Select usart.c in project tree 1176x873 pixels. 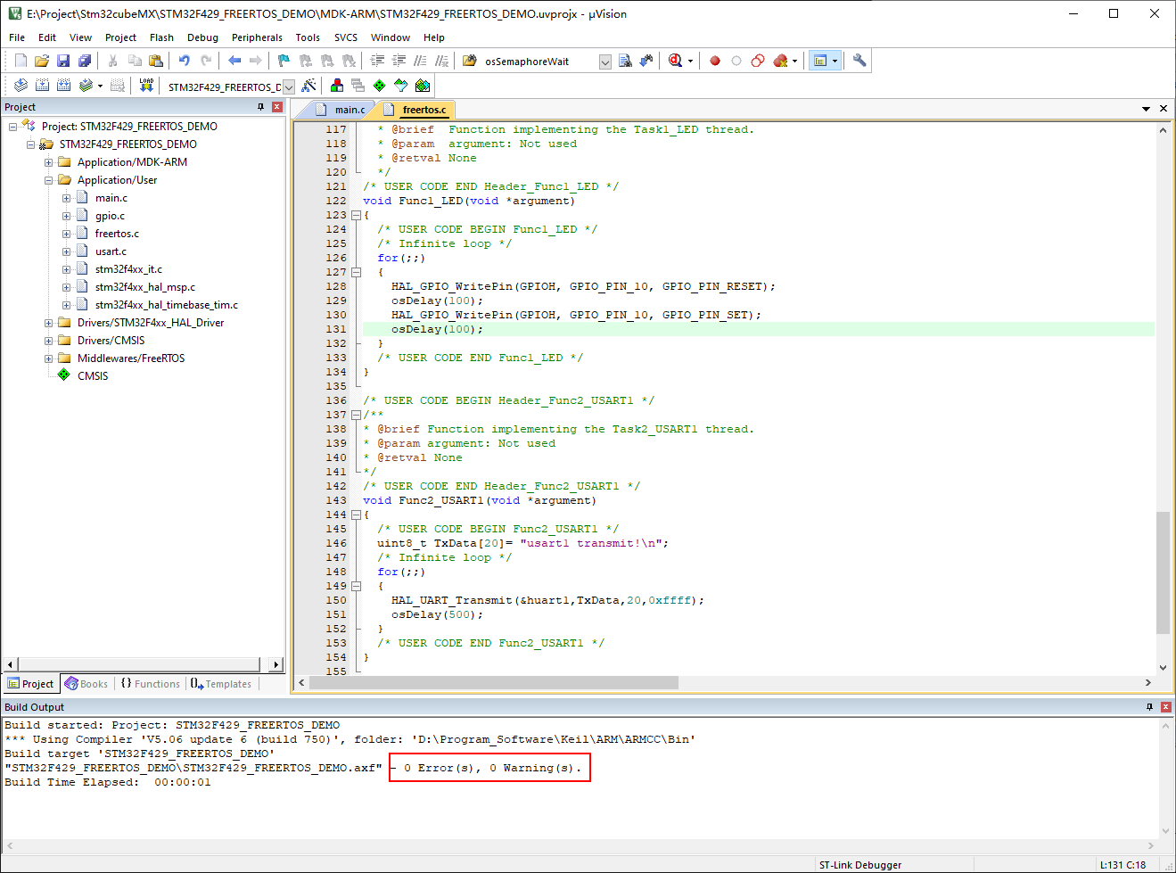111,251
